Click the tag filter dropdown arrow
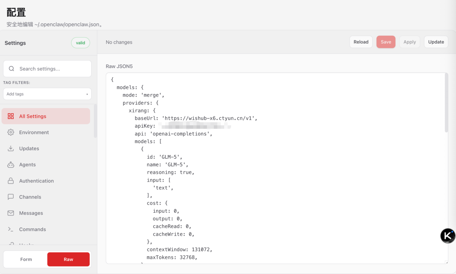456x274 pixels. click(x=87, y=94)
